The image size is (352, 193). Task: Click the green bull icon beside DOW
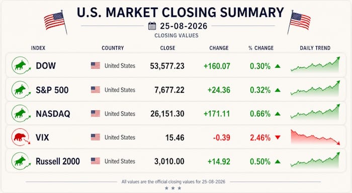[x=21, y=66]
